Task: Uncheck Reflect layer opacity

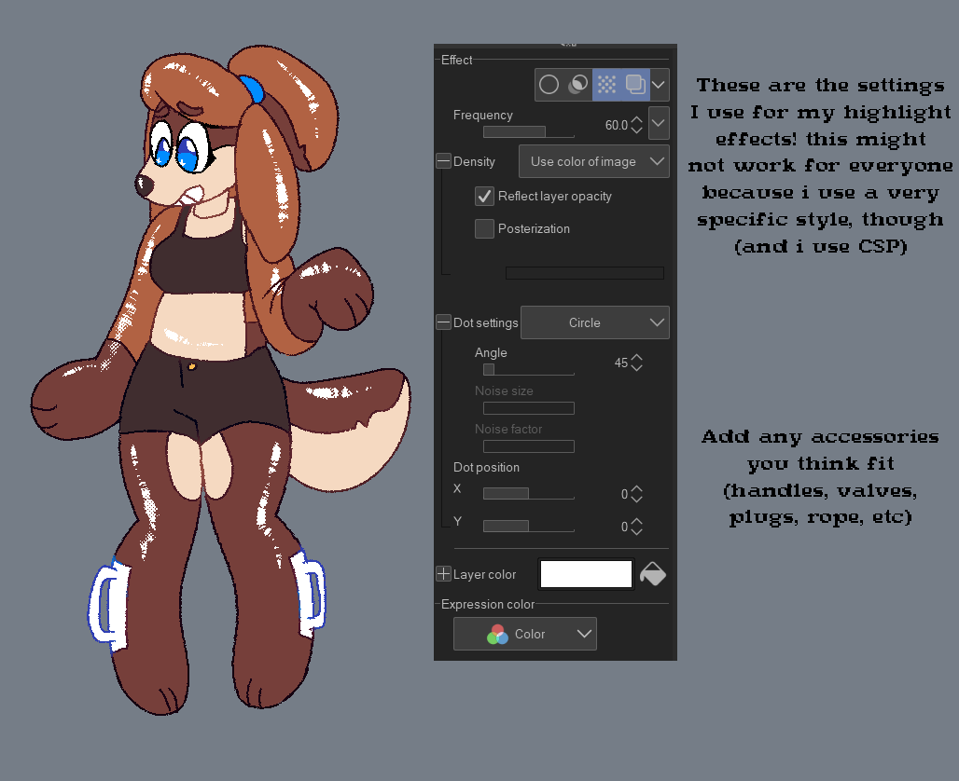Action: point(484,196)
